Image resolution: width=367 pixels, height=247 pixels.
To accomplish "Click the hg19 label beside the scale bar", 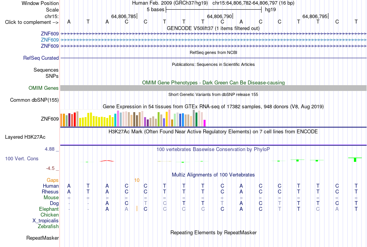I will [270, 10].
